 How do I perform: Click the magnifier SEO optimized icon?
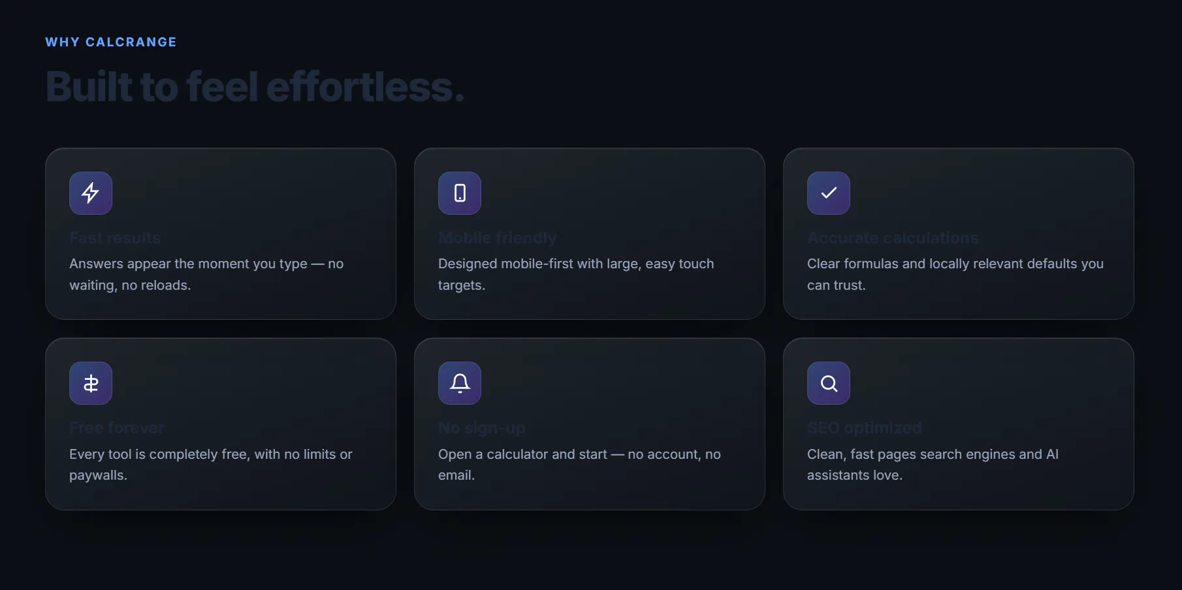[x=829, y=383]
